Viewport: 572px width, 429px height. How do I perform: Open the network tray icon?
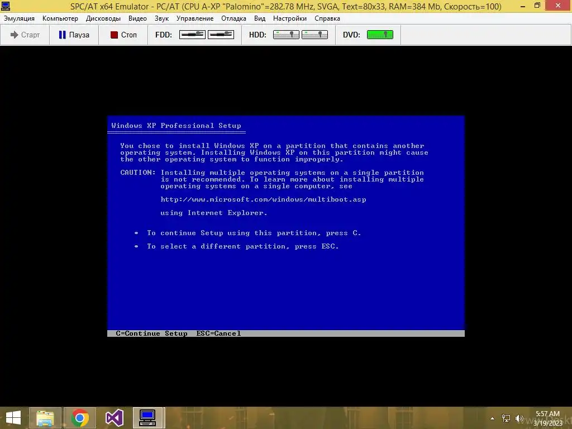506,418
